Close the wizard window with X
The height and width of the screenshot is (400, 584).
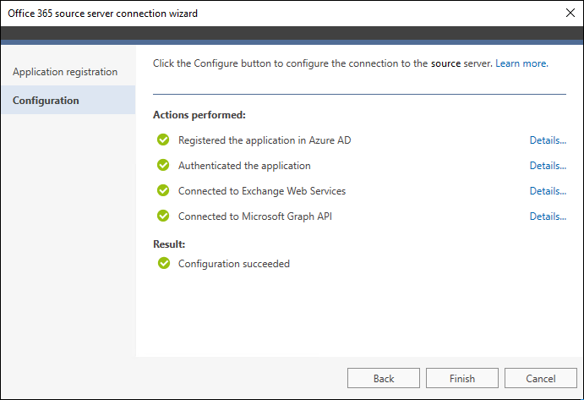click(x=570, y=13)
